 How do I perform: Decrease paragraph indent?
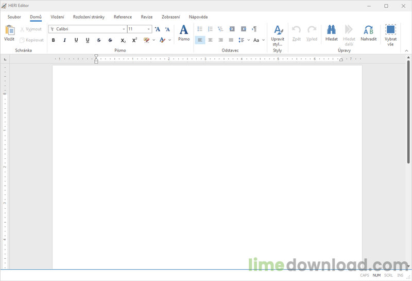[x=232, y=29]
